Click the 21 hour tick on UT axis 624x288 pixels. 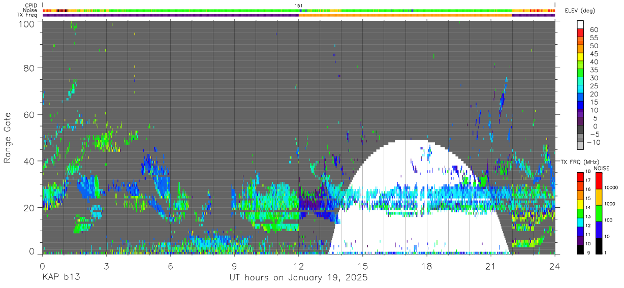coord(491,266)
